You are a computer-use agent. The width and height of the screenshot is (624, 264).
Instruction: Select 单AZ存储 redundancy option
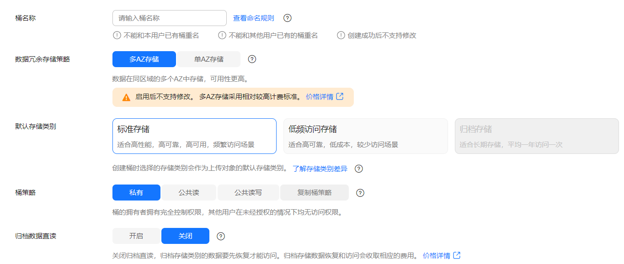[209, 59]
